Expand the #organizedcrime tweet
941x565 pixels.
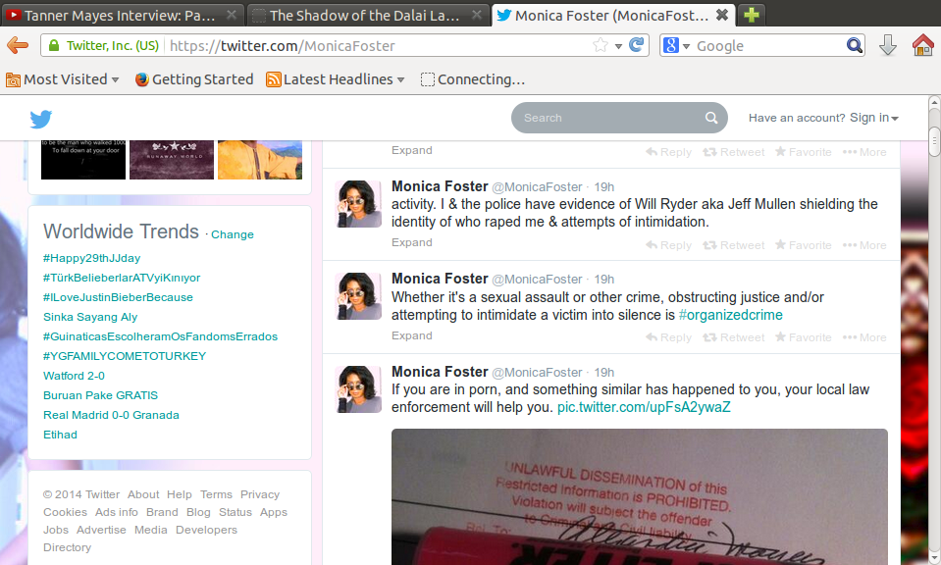(x=412, y=335)
